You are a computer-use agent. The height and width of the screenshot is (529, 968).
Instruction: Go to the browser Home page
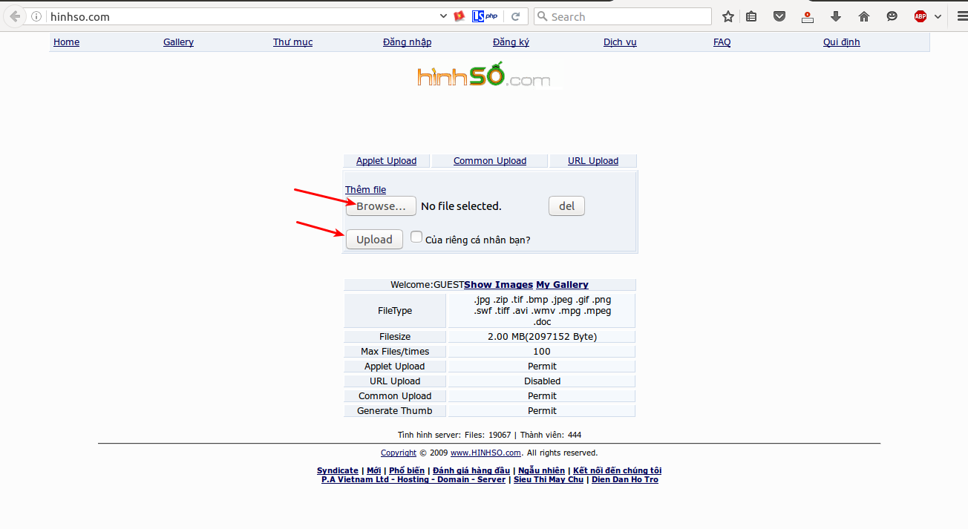coord(863,16)
